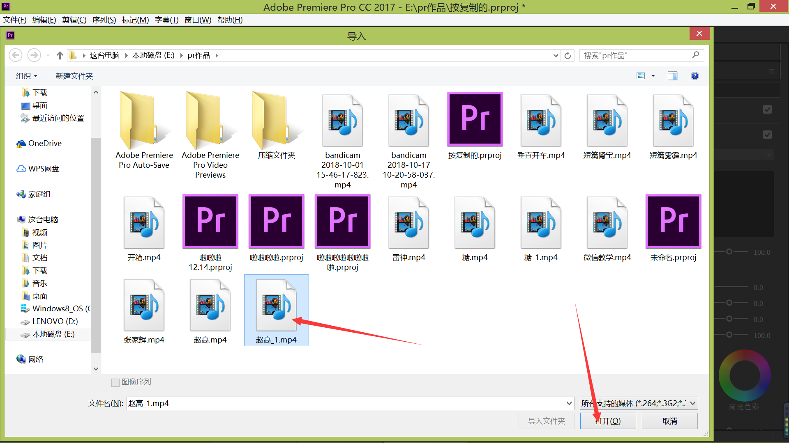Viewport: 789px width, 443px height.
Task: Open the 压缩文件夹 folder
Action: [x=277, y=121]
